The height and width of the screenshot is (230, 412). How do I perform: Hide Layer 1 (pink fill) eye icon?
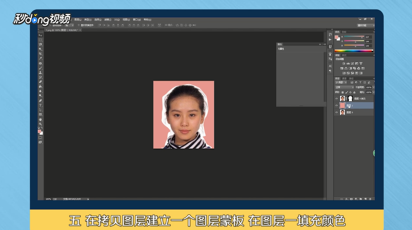337,106
